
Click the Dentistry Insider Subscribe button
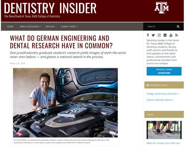pos(164,71)
